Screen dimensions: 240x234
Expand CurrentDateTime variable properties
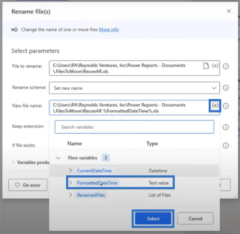(x=70, y=170)
